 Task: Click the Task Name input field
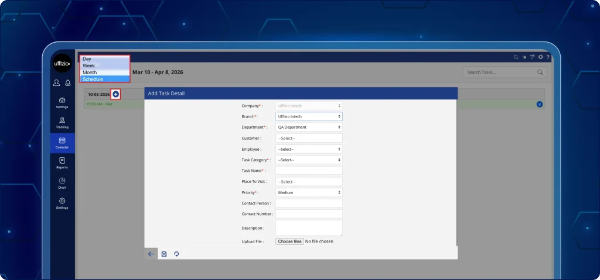click(309, 171)
